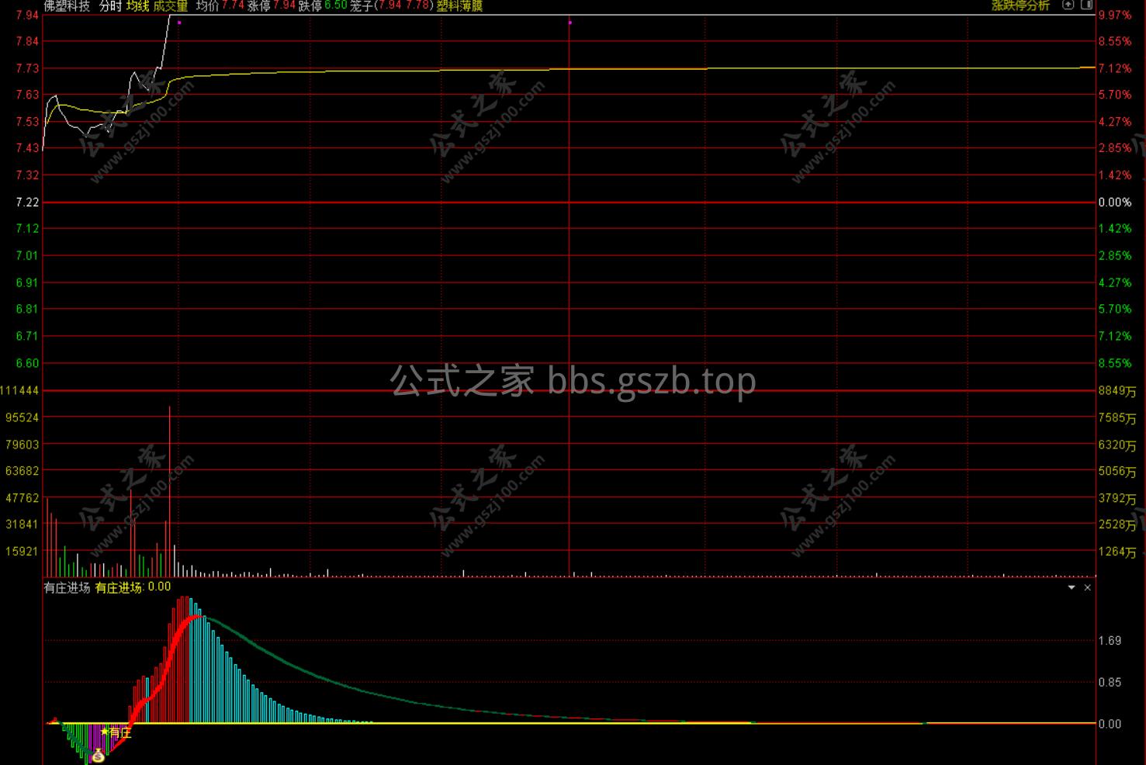Click the magenta dot on the midday line
This screenshot has height=765, width=1146.
tap(570, 22)
